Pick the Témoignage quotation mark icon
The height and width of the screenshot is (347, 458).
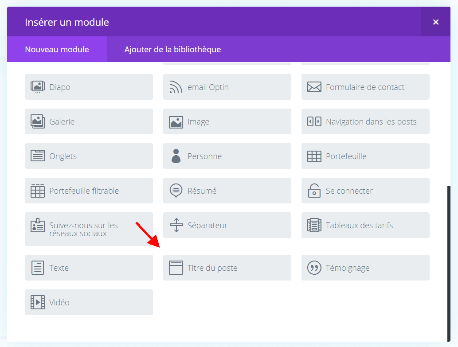[x=314, y=268]
